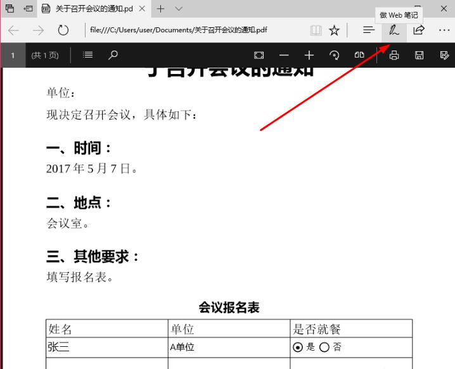
Task: Open the Settings and more menu
Action: pos(444,30)
